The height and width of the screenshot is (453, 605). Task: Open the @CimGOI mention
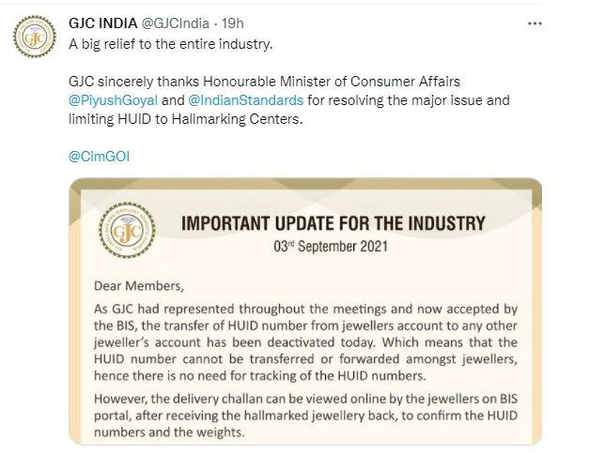pyautogui.click(x=100, y=157)
